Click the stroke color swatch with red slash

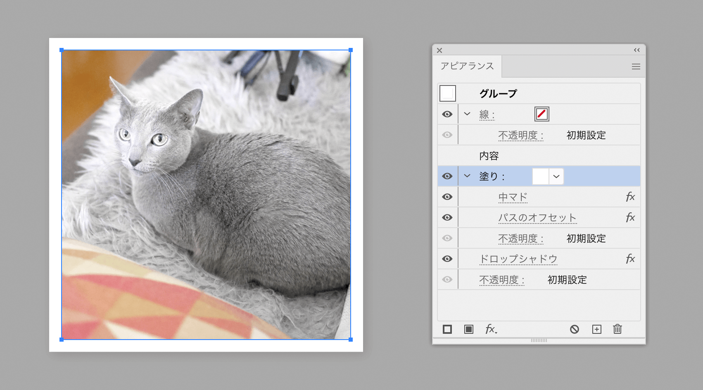pyautogui.click(x=541, y=114)
